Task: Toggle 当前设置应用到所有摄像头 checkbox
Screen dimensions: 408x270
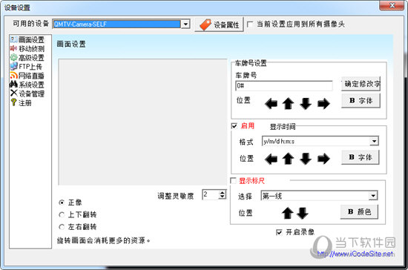Action: click(250, 24)
